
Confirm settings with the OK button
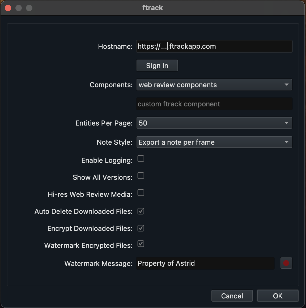[278, 296]
